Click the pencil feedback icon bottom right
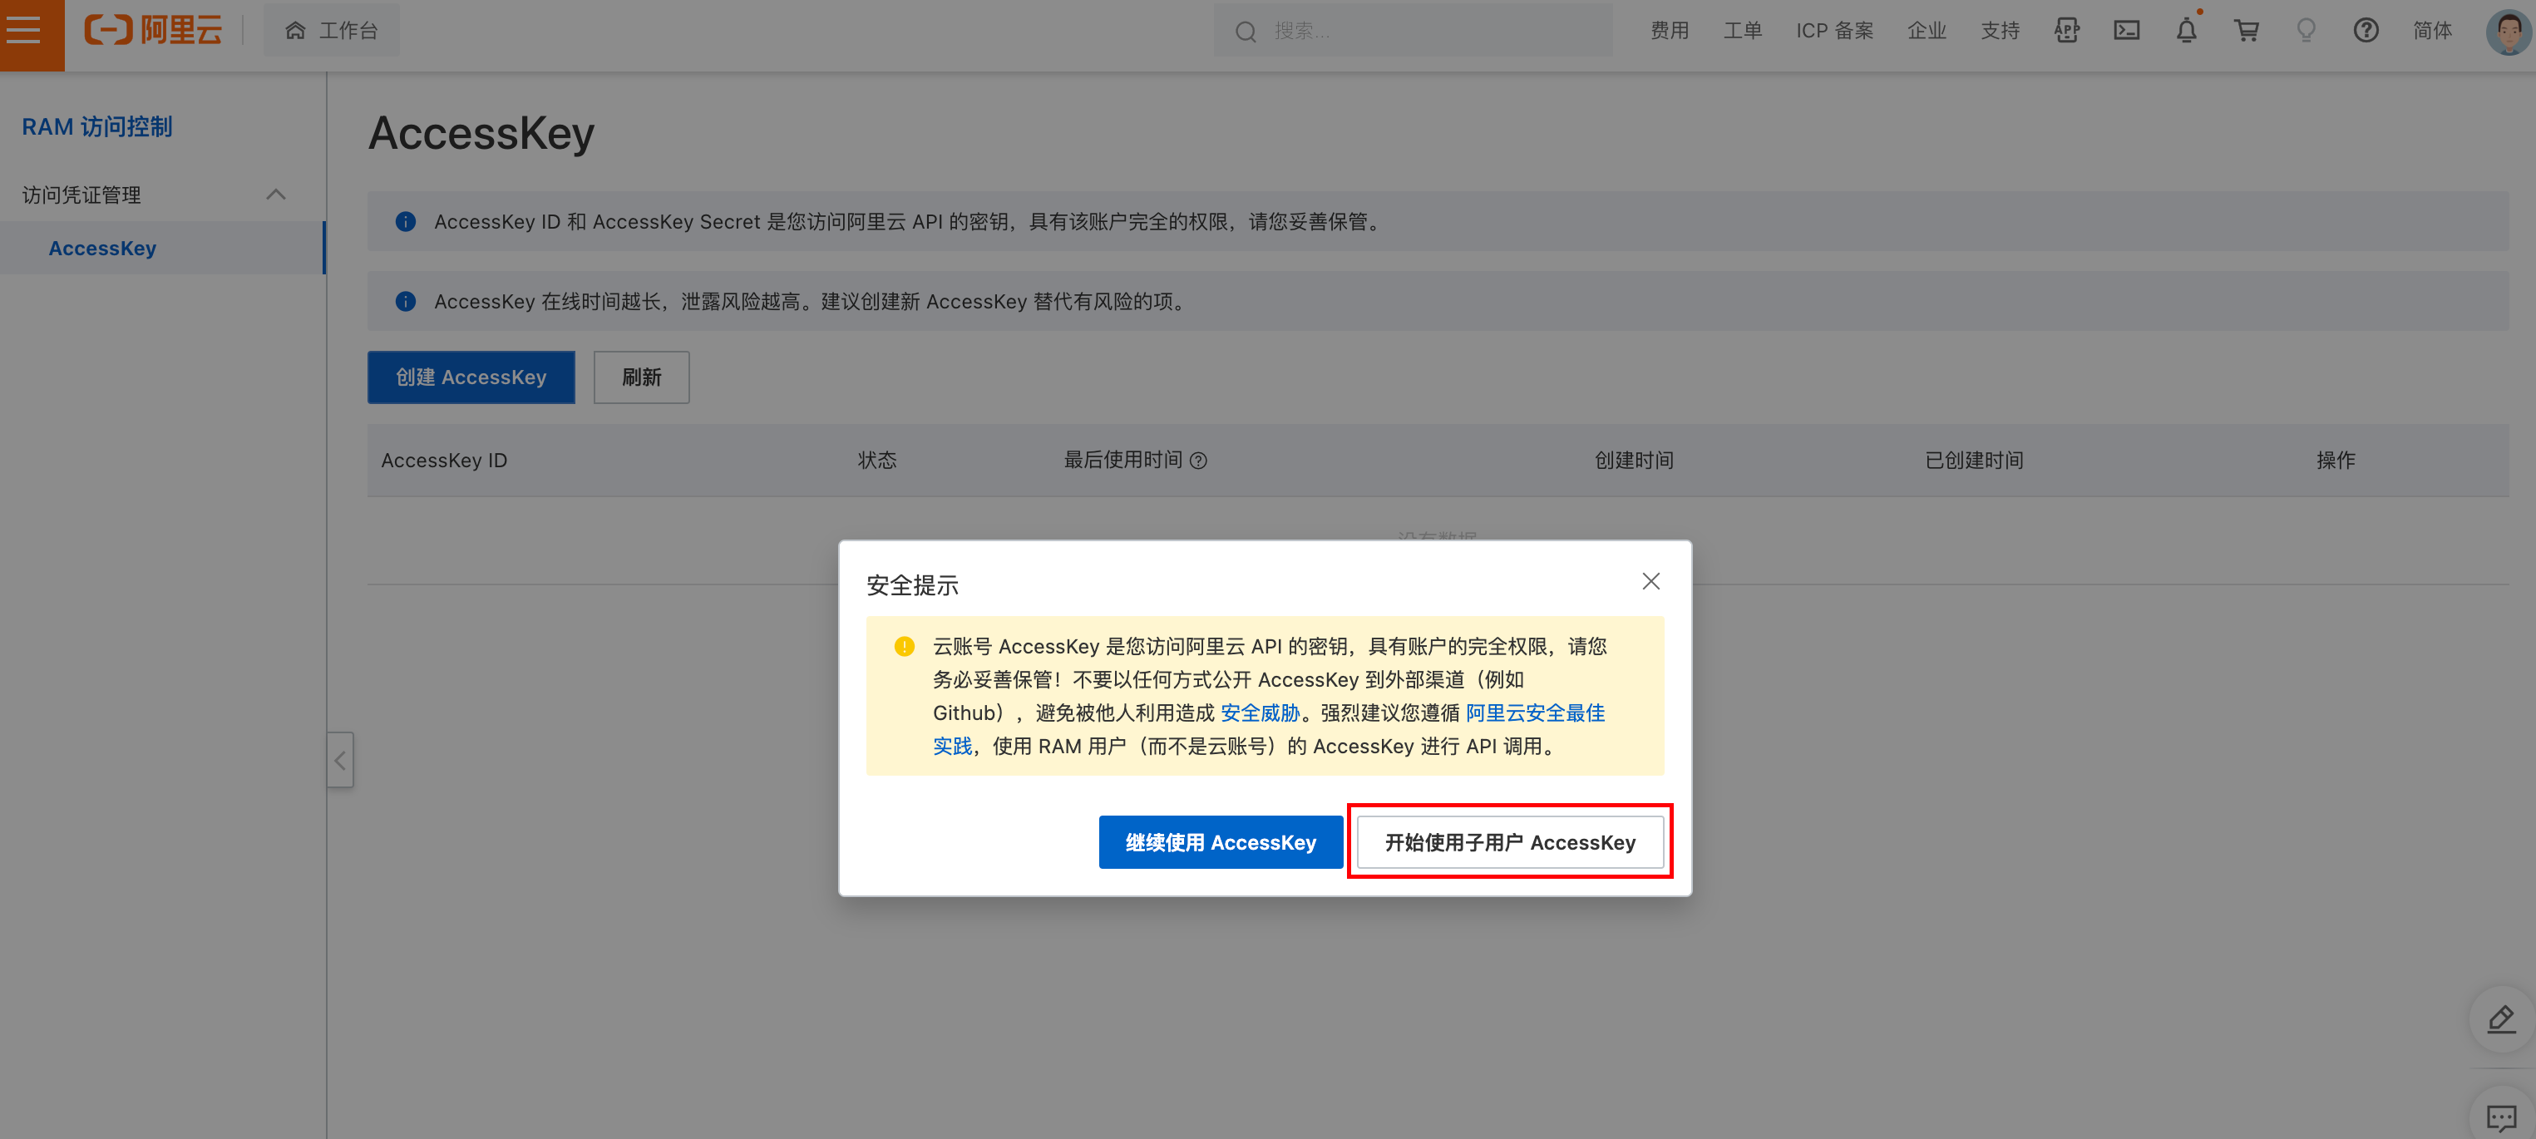The image size is (2536, 1139). (2502, 1021)
